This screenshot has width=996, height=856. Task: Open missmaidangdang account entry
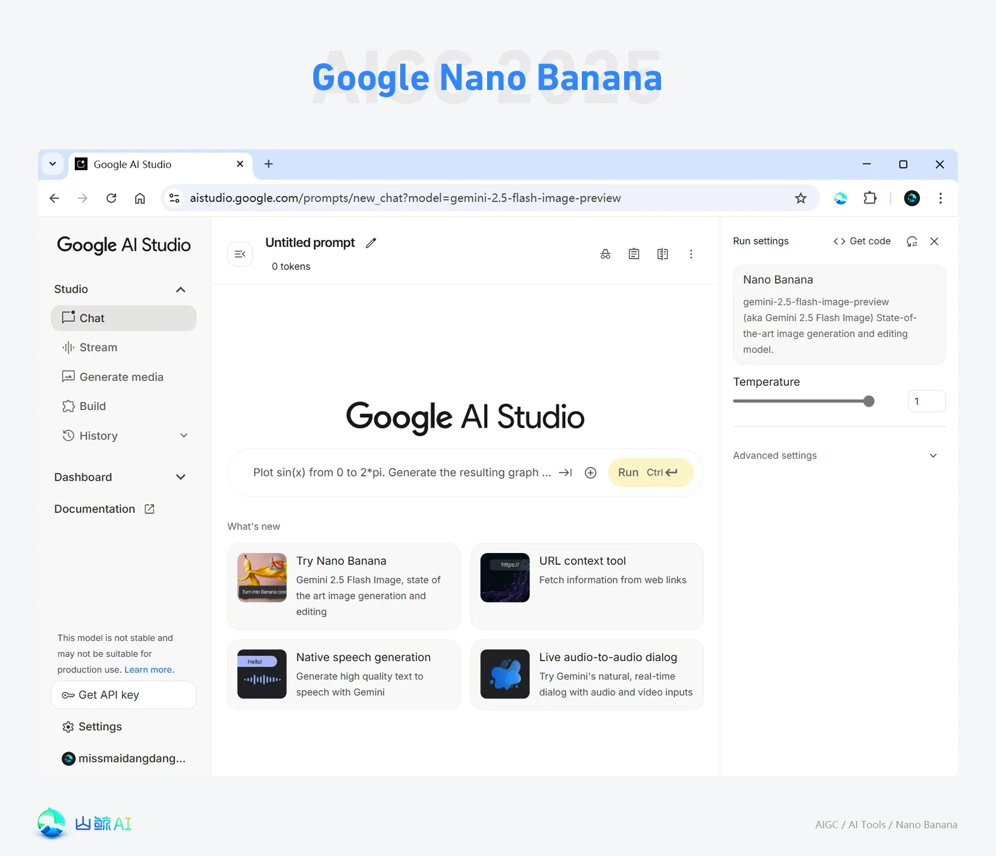coord(124,759)
